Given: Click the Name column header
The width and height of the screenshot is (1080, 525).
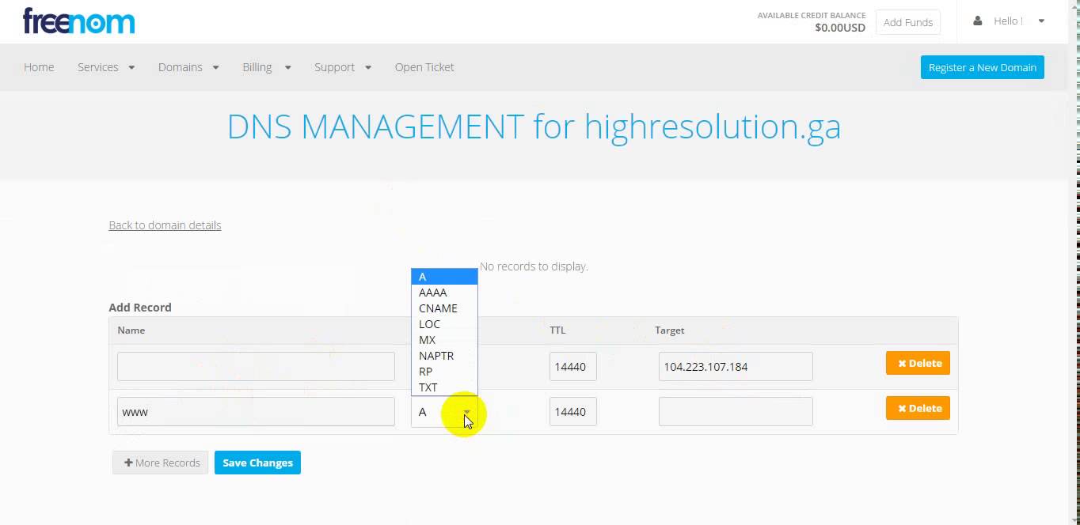Looking at the screenshot, I should (x=131, y=330).
